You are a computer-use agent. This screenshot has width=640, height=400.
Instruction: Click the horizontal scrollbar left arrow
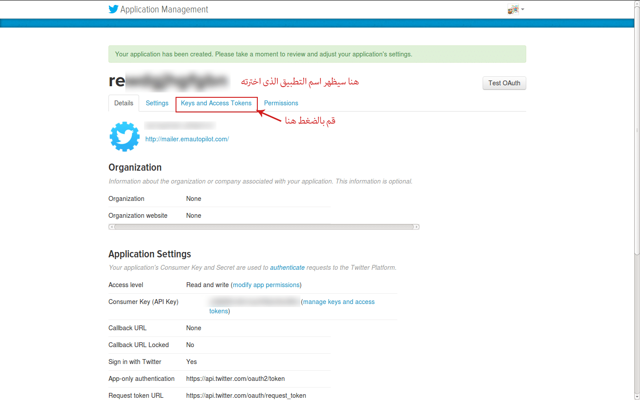(111, 227)
